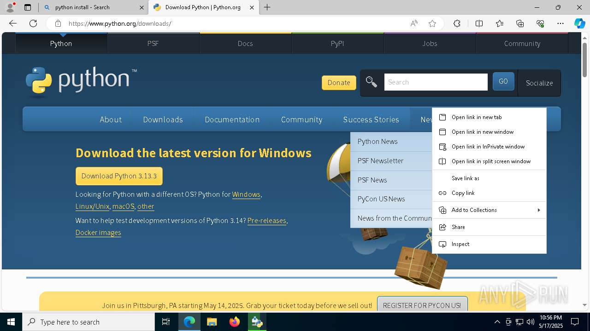Image resolution: width=590 pixels, height=331 pixels.
Task: Click the browser address bar URL
Action: [x=120, y=23]
